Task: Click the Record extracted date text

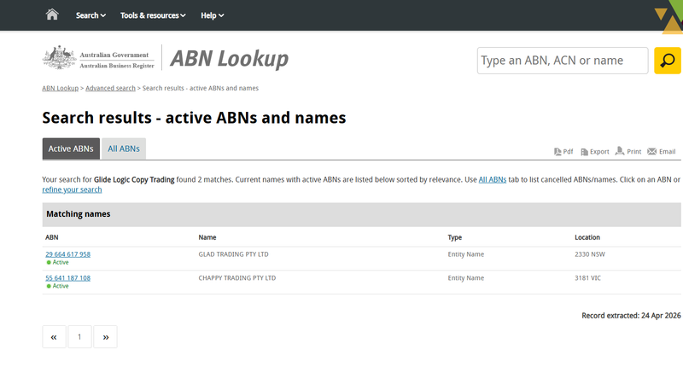Action: pyautogui.click(x=631, y=316)
